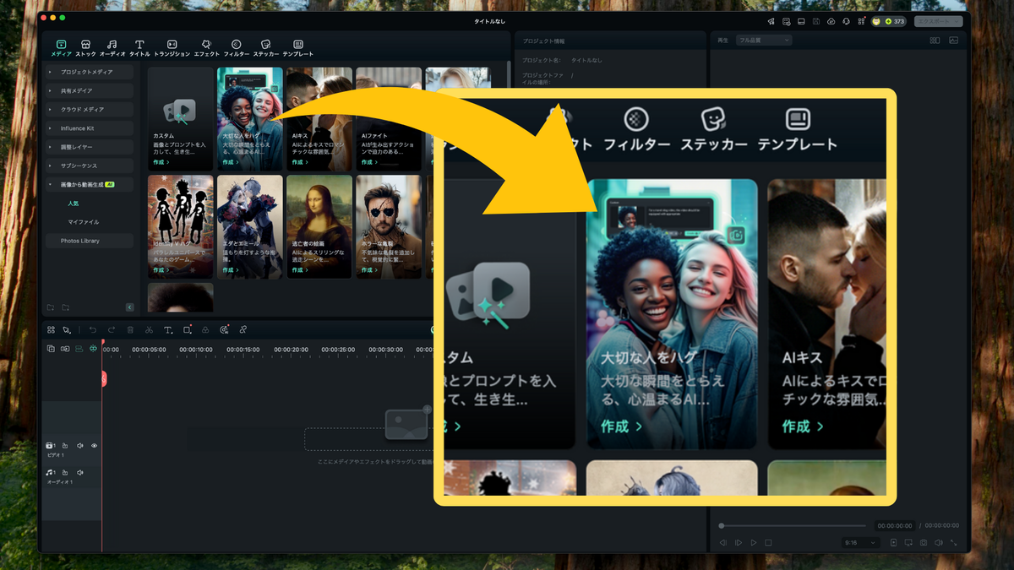Lock the Video 1 track

(x=65, y=445)
